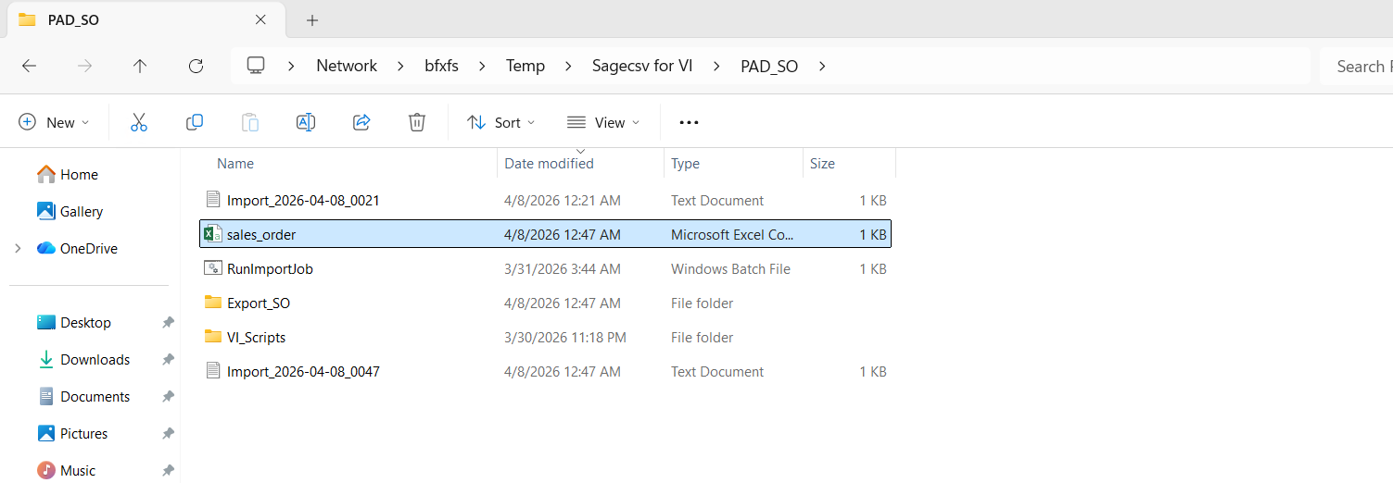Click the pin icon beside Music
Screen dimensions: 1393x483
point(168,471)
